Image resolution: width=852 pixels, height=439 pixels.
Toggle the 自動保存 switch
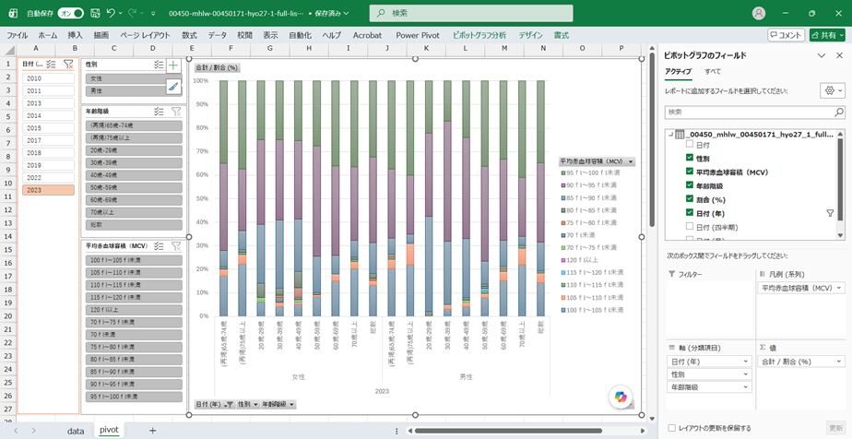tap(71, 13)
